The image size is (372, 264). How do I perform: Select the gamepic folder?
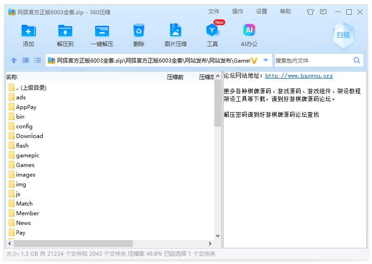tap(110, 155)
